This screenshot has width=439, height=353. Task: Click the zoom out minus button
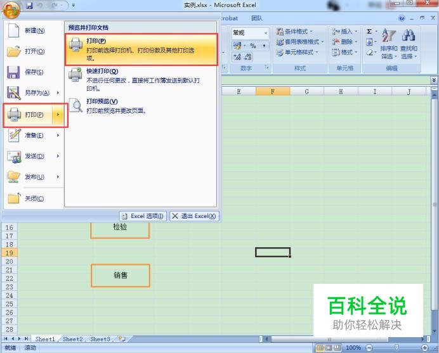[x=370, y=348]
